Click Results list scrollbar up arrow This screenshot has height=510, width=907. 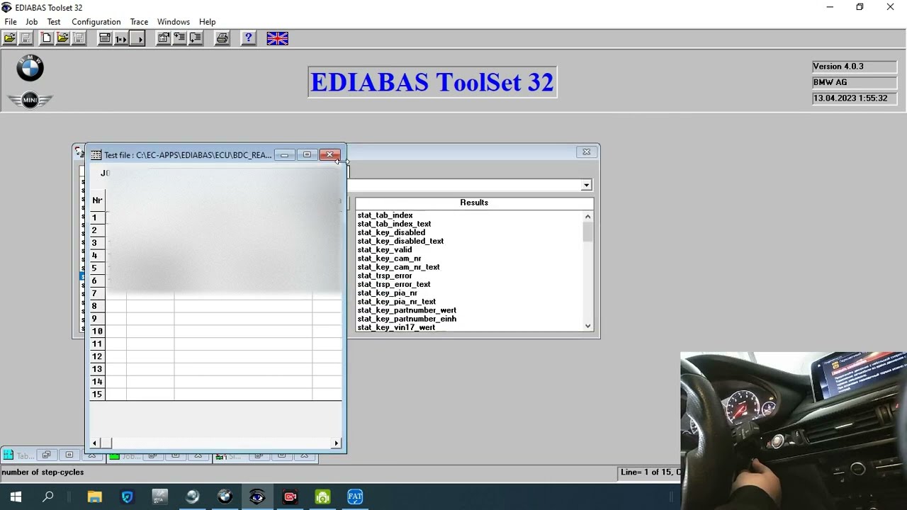(x=587, y=217)
